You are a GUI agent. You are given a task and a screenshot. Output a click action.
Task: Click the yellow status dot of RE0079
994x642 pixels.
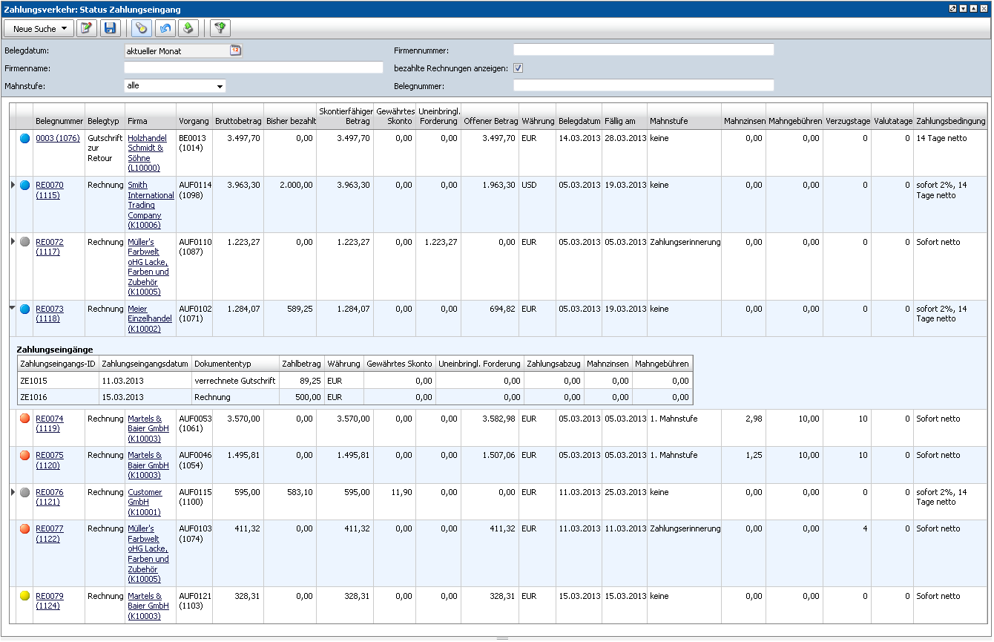point(24,596)
